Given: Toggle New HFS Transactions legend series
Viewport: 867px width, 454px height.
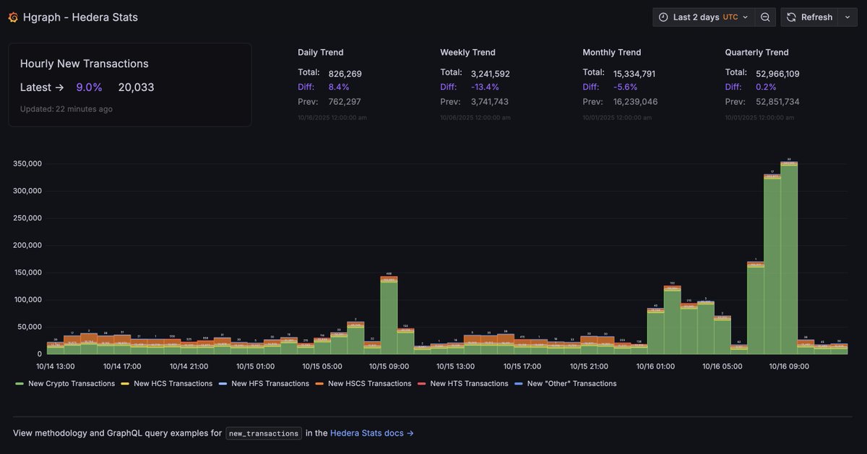Looking at the screenshot, I should point(264,384).
